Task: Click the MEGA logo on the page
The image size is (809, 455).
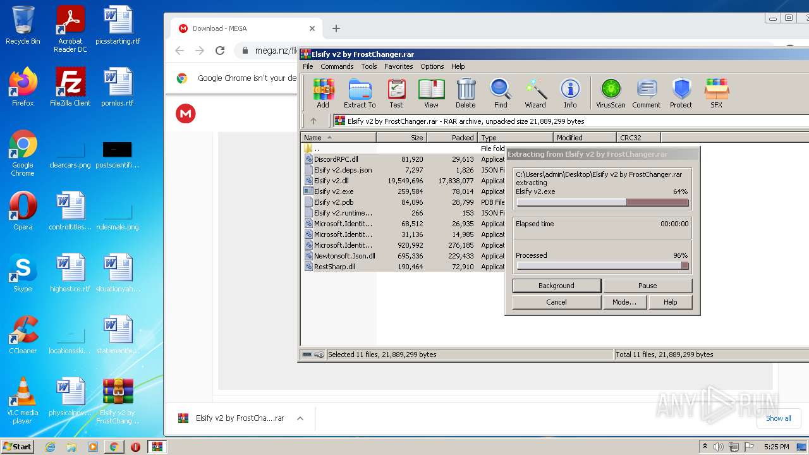Action: point(186,114)
